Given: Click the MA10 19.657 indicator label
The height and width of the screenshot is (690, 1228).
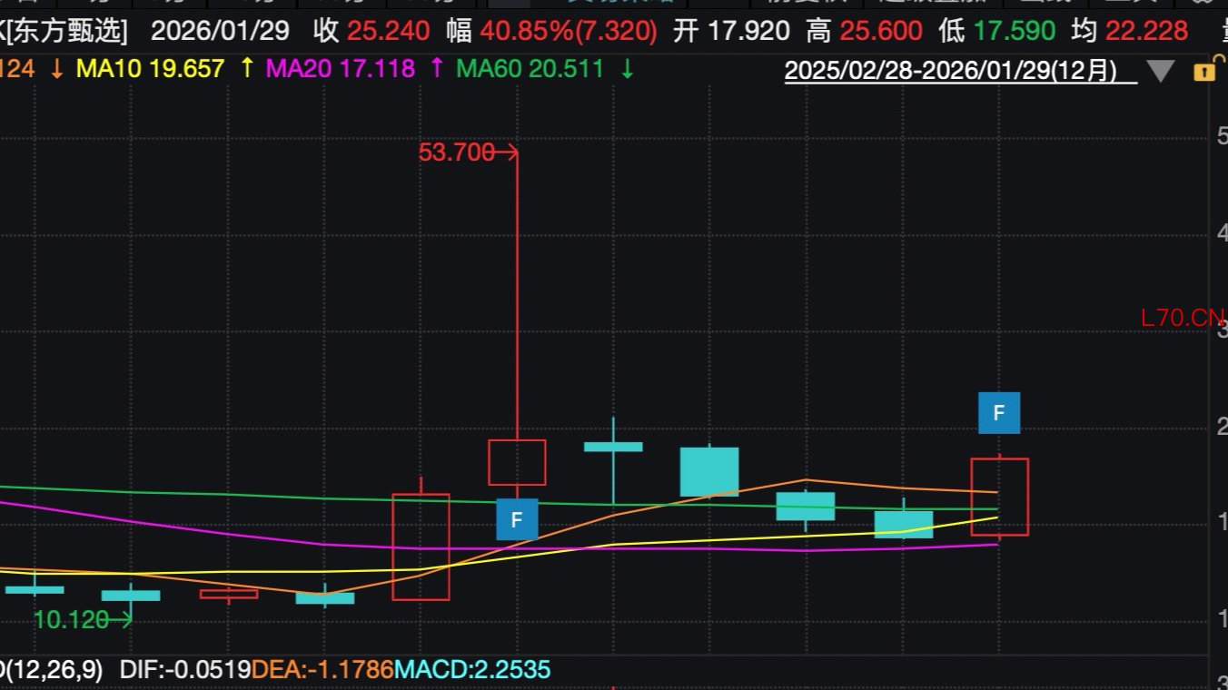Looking at the screenshot, I should 150,68.
